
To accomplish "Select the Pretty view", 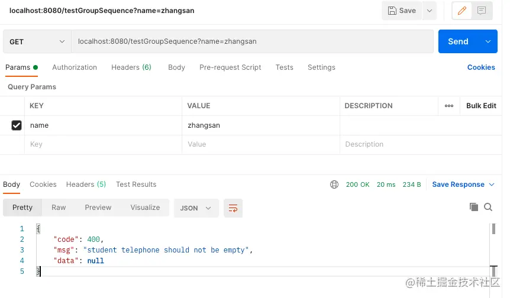I will pos(22,208).
